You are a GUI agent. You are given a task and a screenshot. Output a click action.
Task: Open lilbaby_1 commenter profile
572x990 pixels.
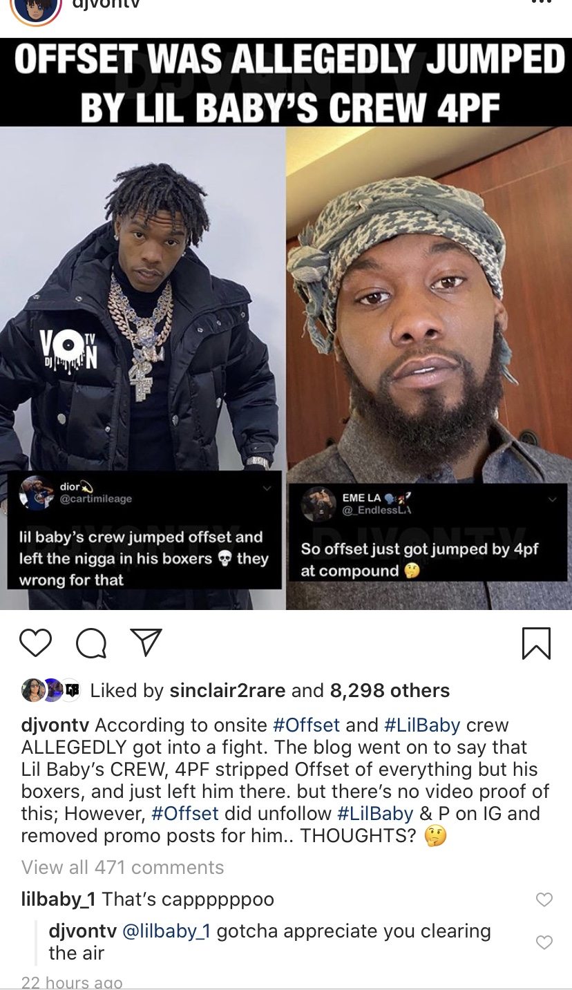pos(59,899)
